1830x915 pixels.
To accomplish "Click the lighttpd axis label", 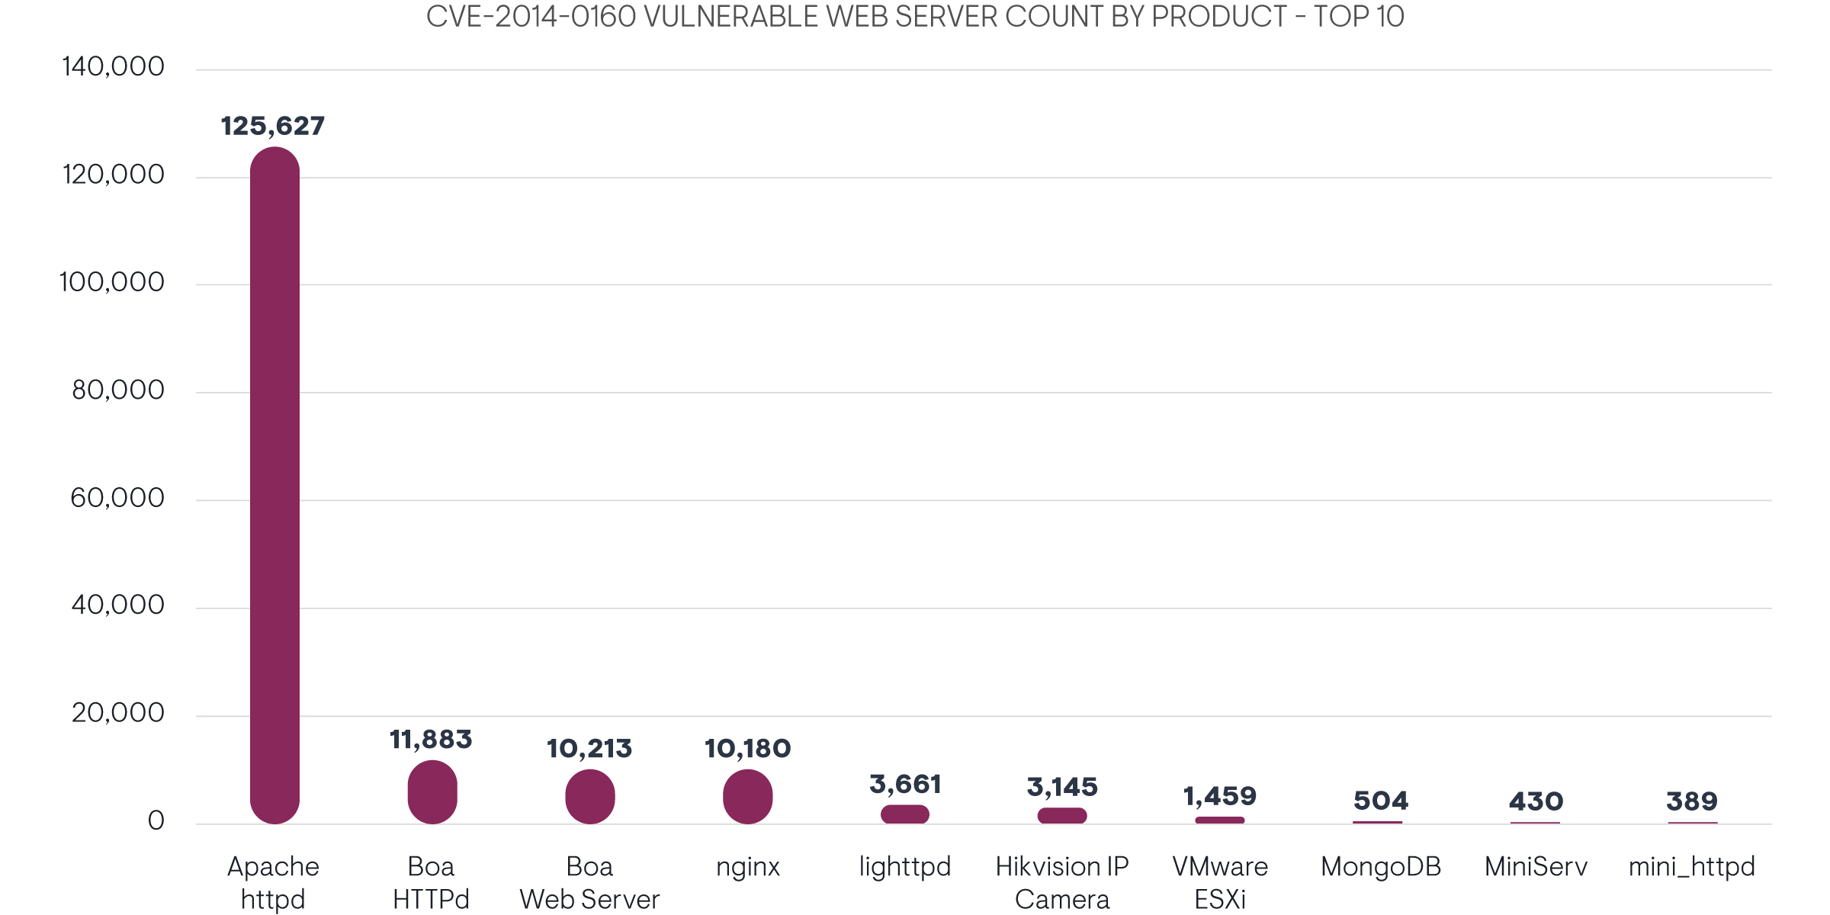I will coord(905,868).
